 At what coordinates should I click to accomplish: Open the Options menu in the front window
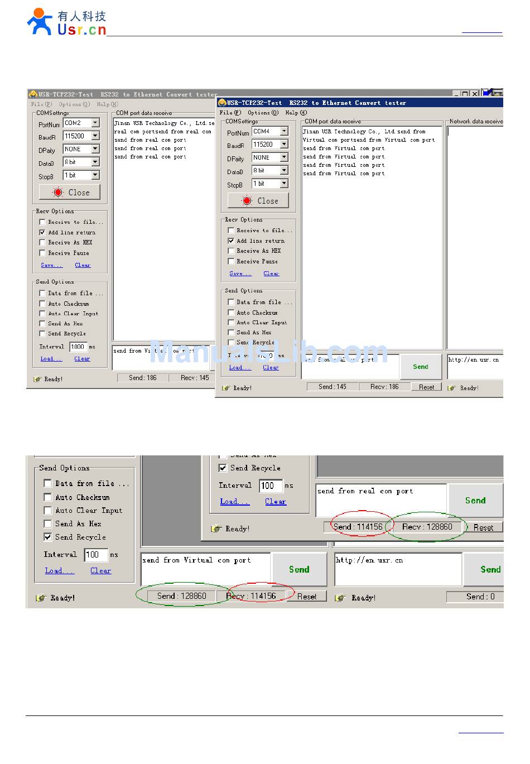(262, 113)
